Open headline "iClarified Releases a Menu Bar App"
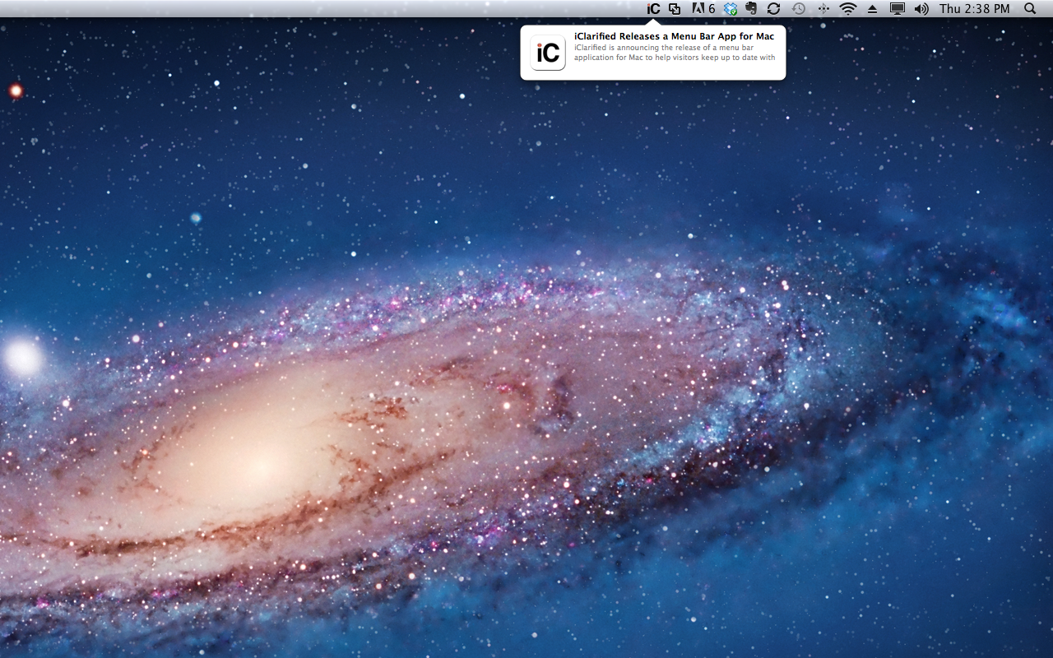The height and width of the screenshot is (658, 1053). tap(674, 36)
